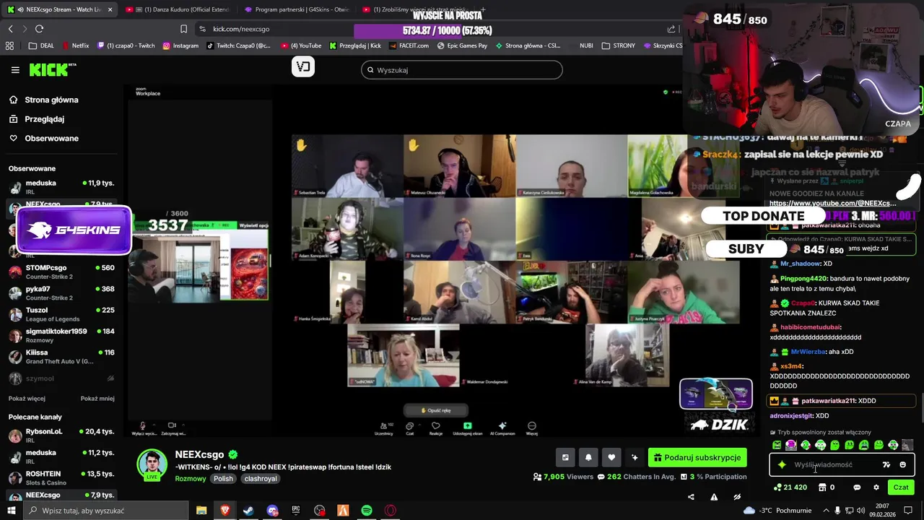
Task: Open the Rozmowy category link
Action: [x=191, y=479]
